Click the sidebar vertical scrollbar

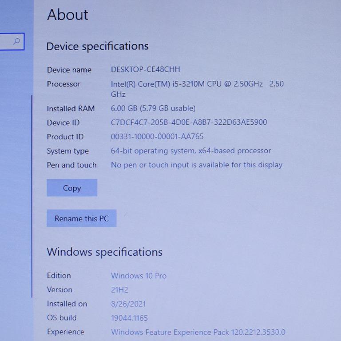point(32,195)
